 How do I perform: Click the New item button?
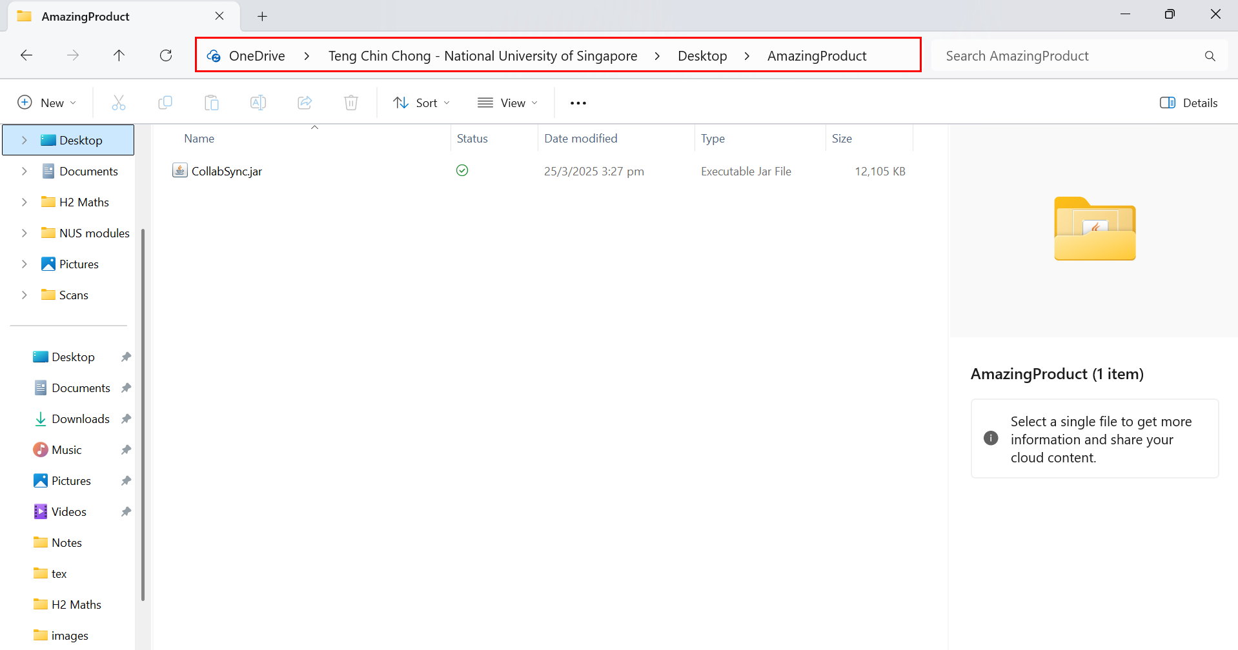click(46, 103)
